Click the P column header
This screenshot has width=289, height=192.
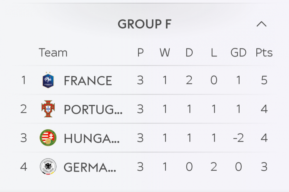tap(140, 53)
